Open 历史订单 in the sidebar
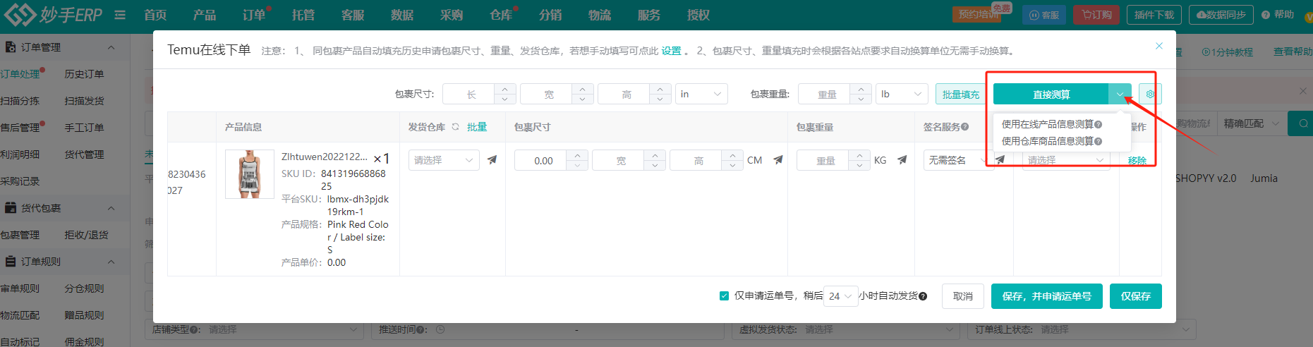This screenshot has height=347, width=1313. point(84,74)
